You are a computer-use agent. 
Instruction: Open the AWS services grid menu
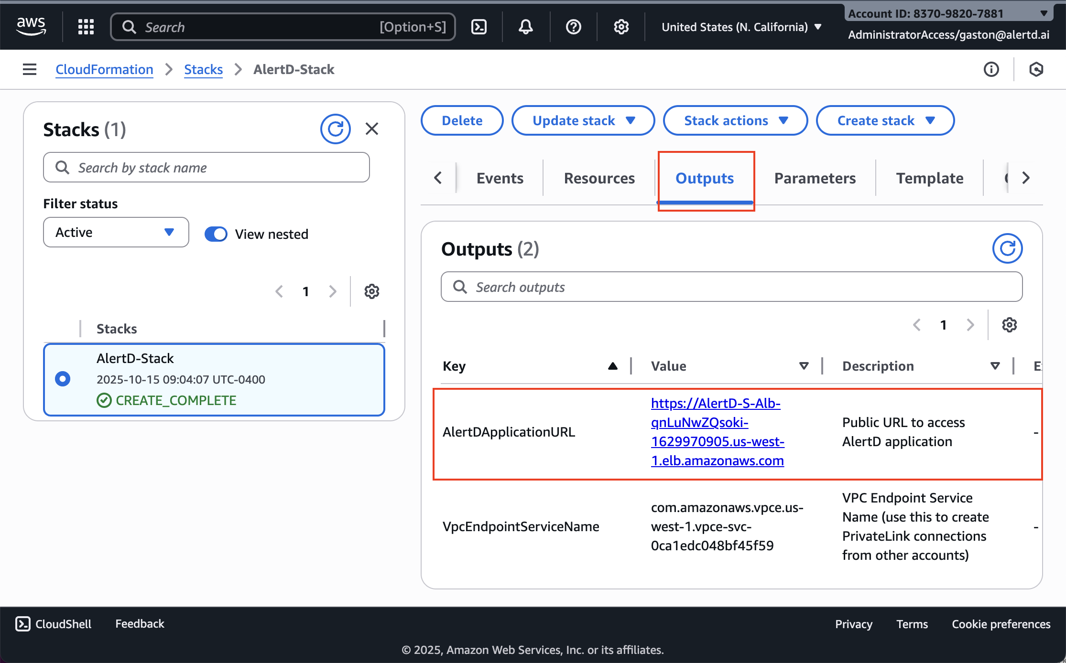[x=86, y=27]
